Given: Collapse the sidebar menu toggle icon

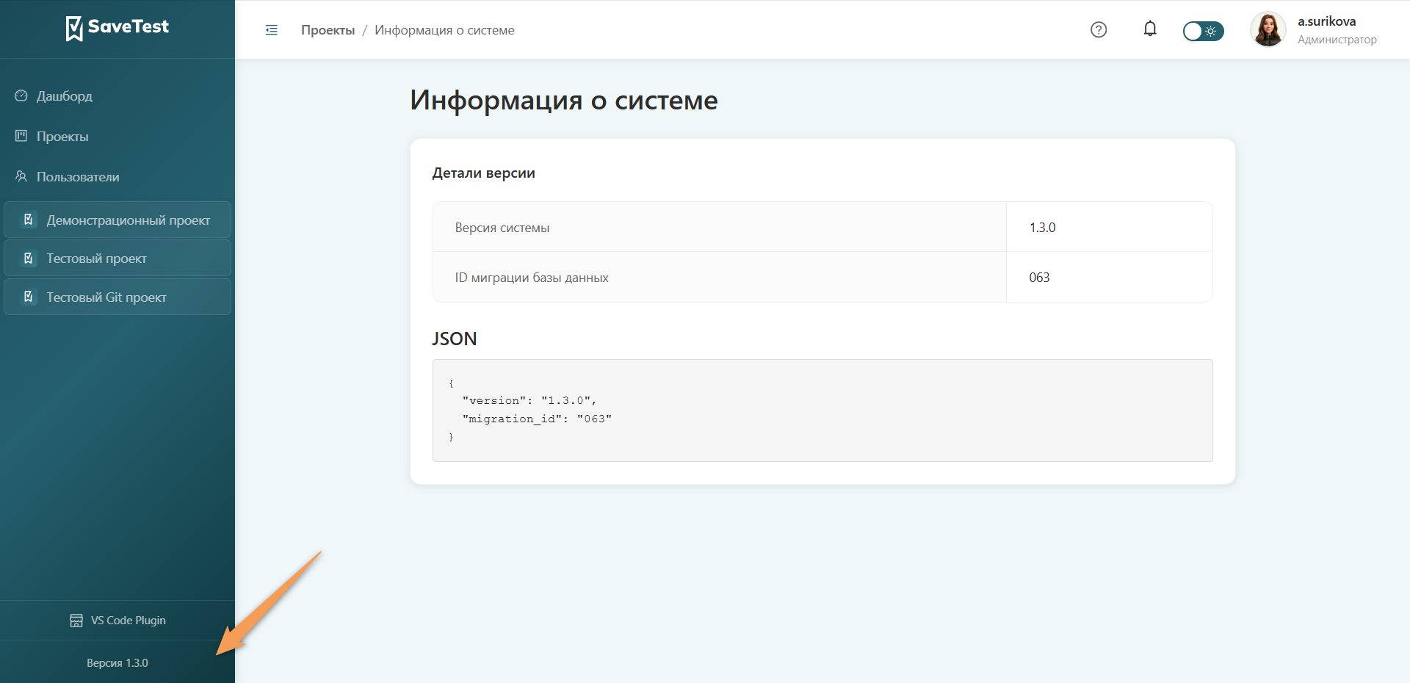Looking at the screenshot, I should (x=272, y=30).
